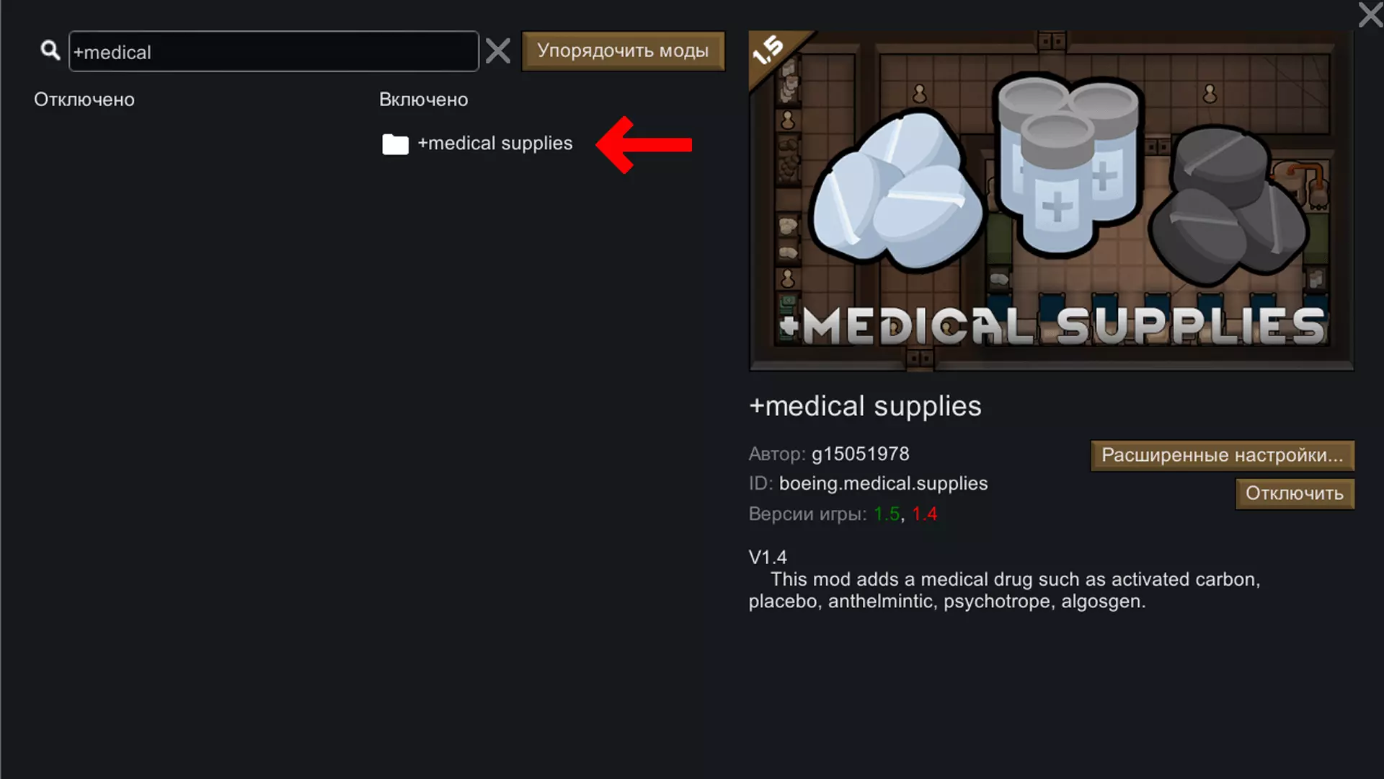1384x779 pixels.
Task: Click the author name g15051978
Action: tap(860, 454)
